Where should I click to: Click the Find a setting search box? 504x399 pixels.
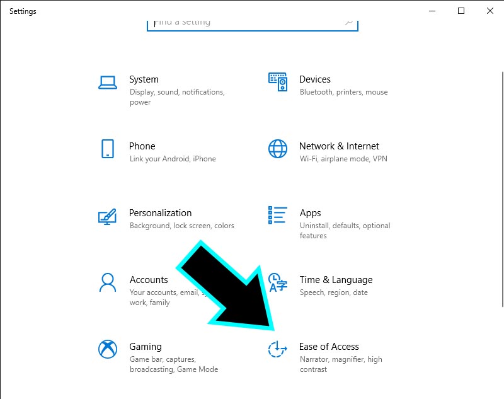point(246,23)
